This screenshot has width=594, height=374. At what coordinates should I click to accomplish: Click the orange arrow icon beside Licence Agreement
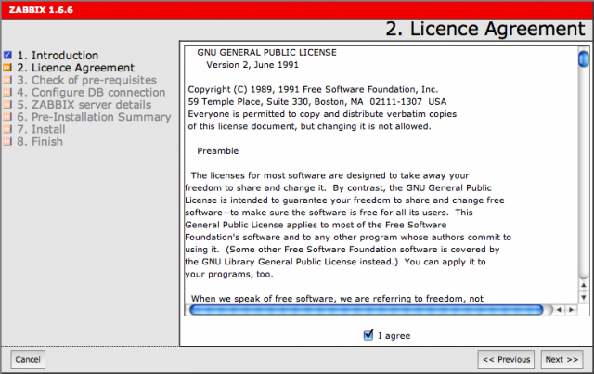[7, 68]
